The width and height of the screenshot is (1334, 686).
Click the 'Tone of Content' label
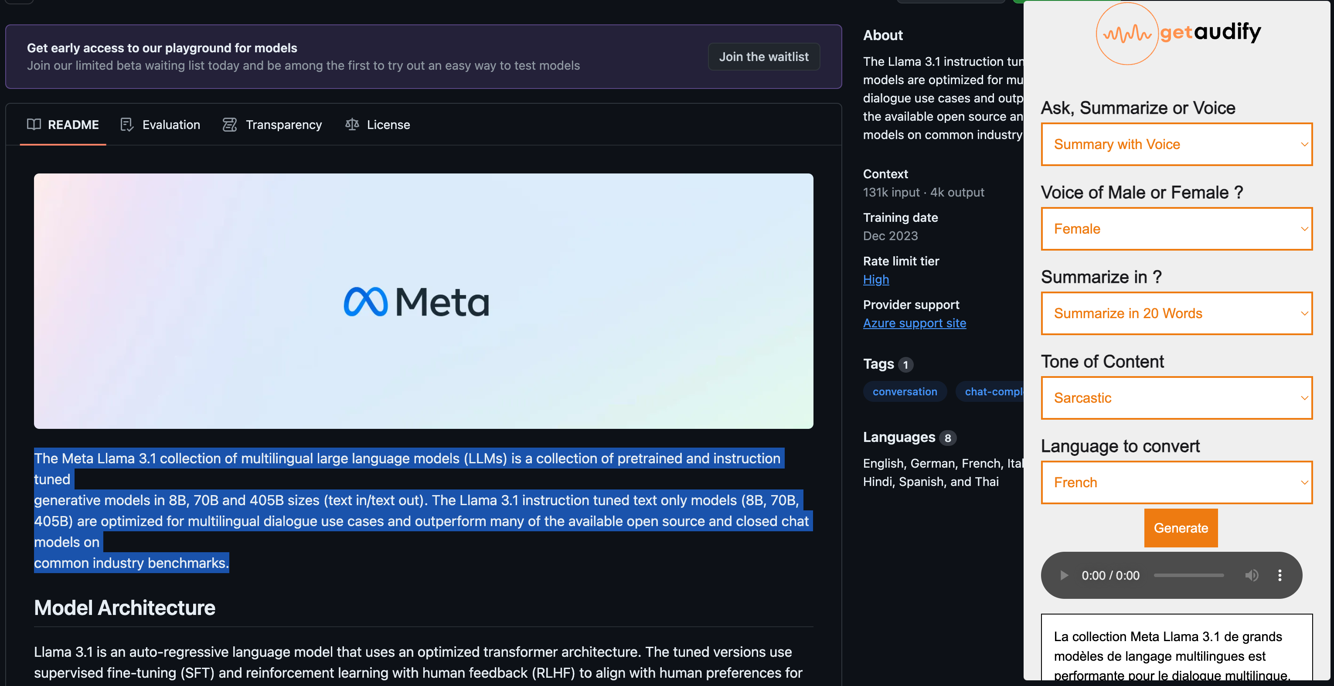point(1102,361)
